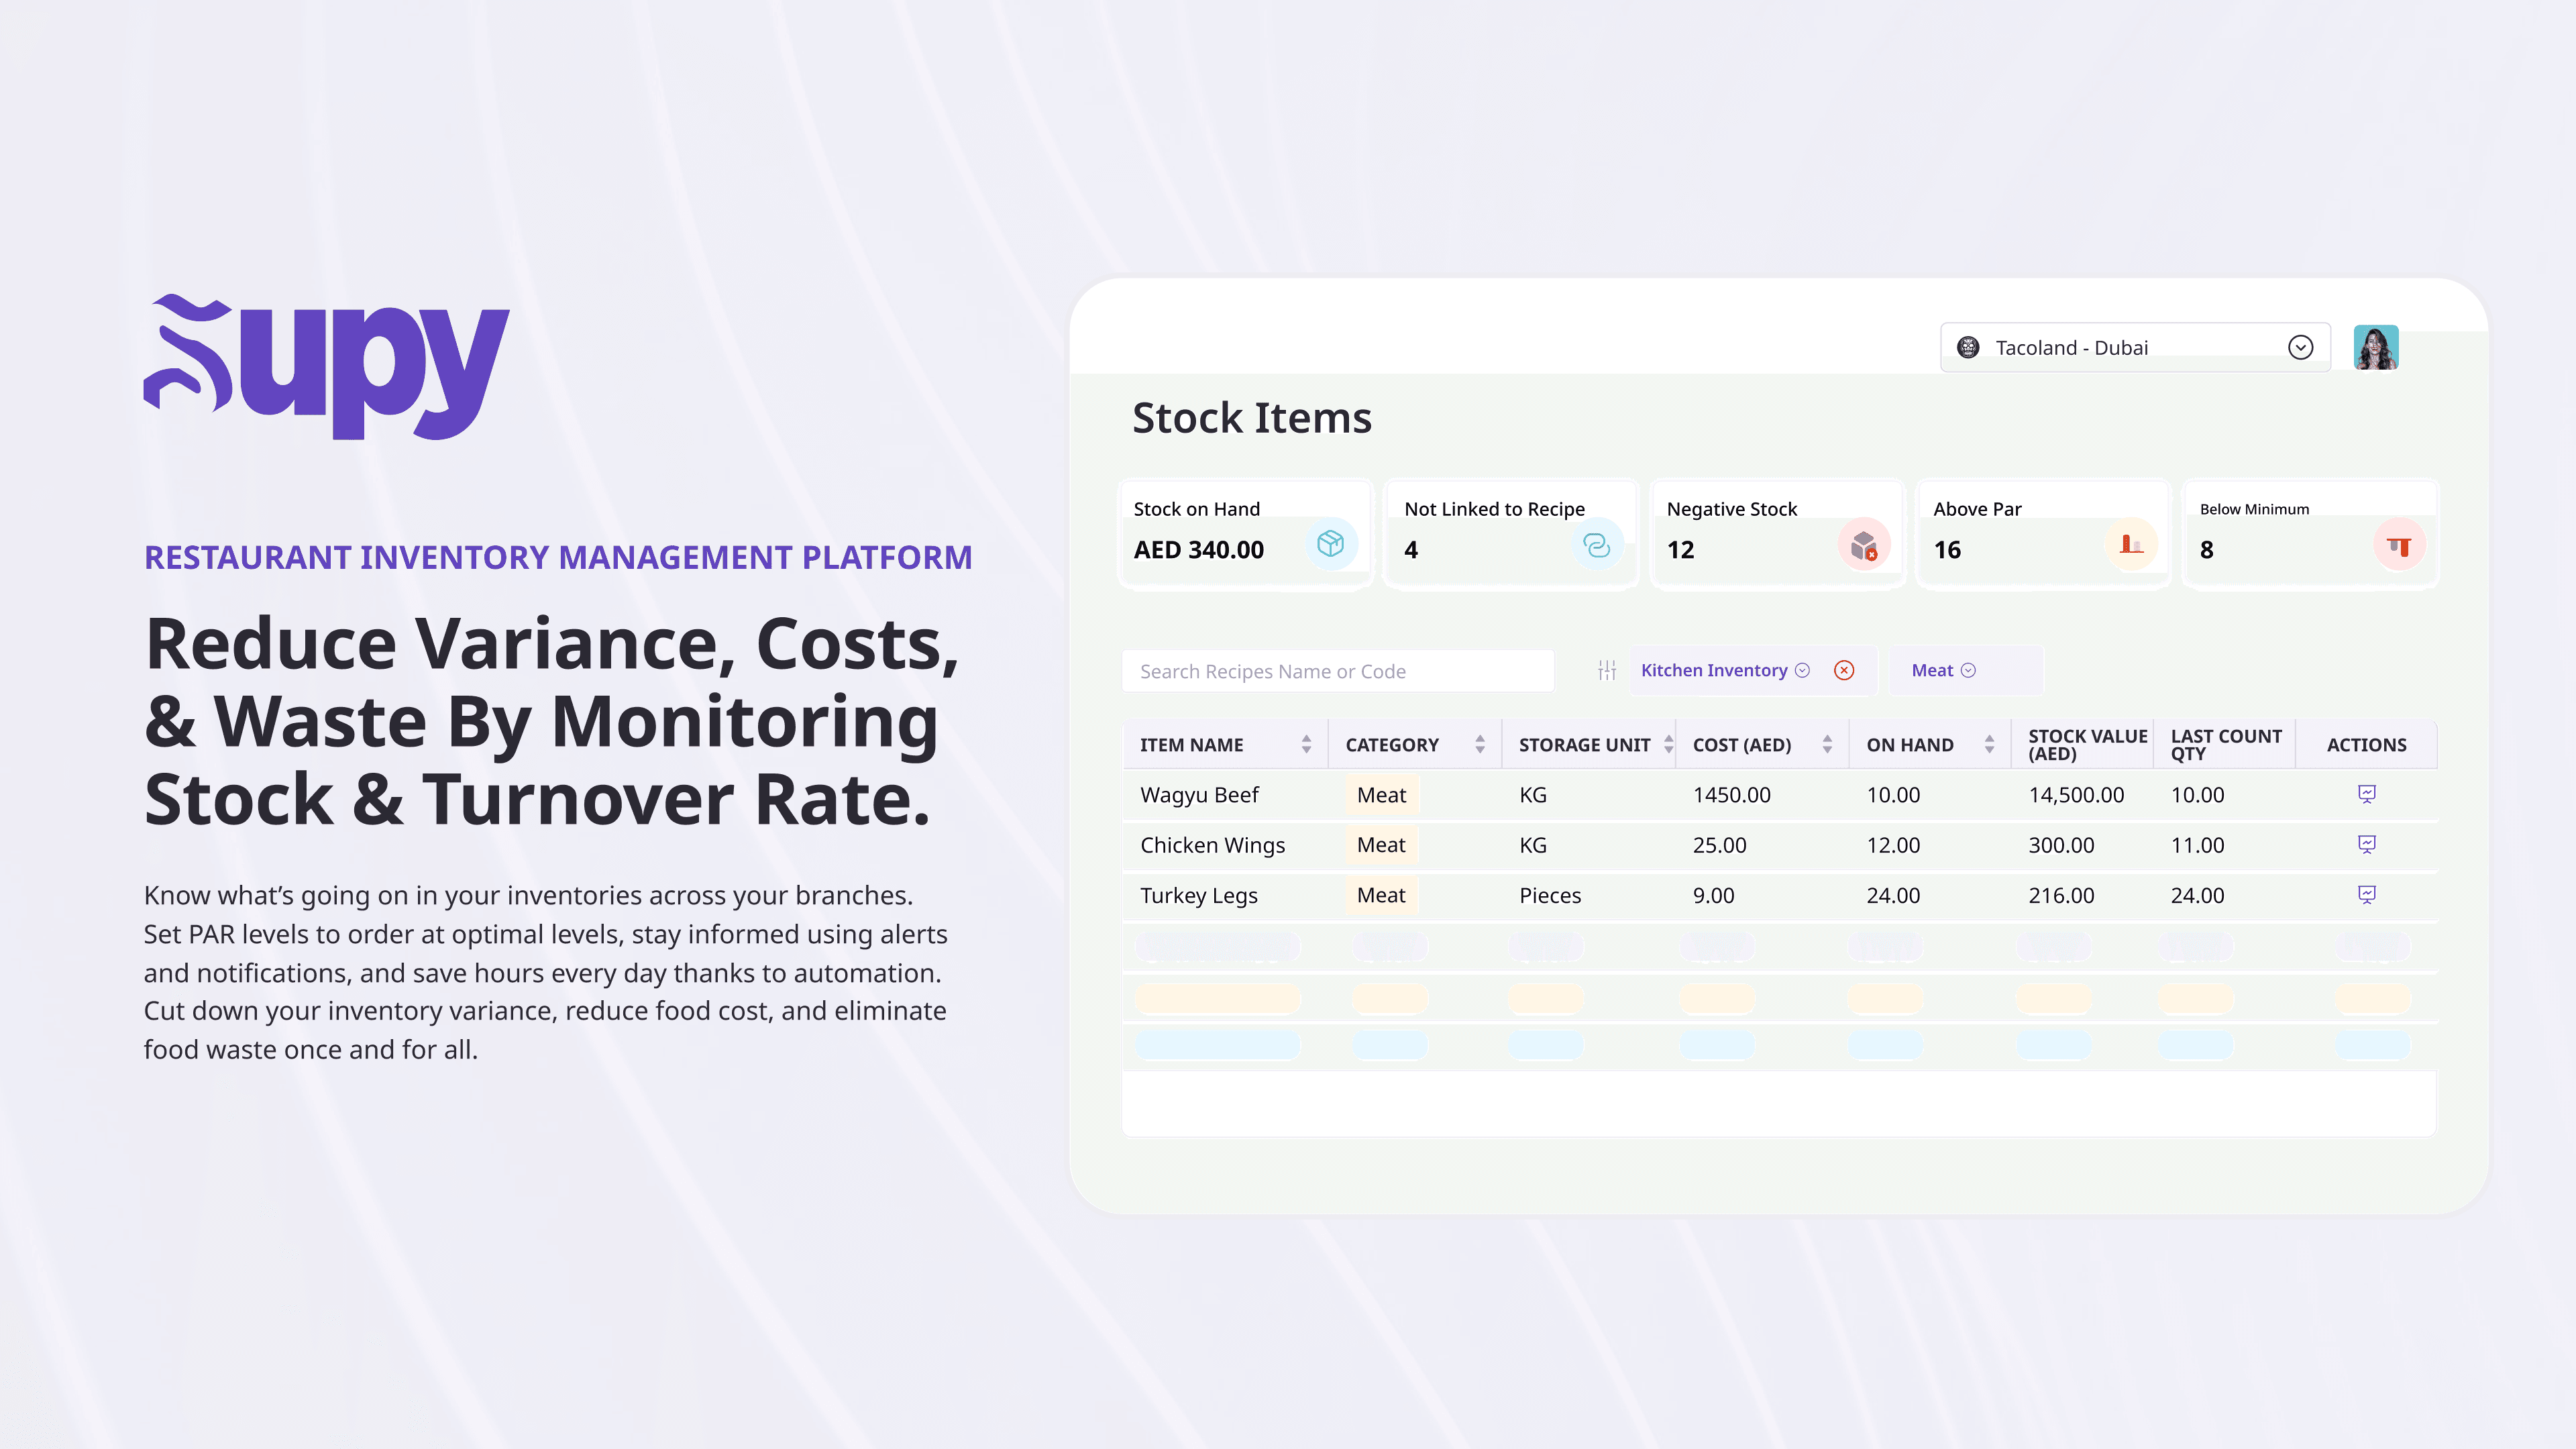This screenshot has height=1449, width=2576.
Task: Click the action icon for Wagyu Beef
Action: point(2366,794)
